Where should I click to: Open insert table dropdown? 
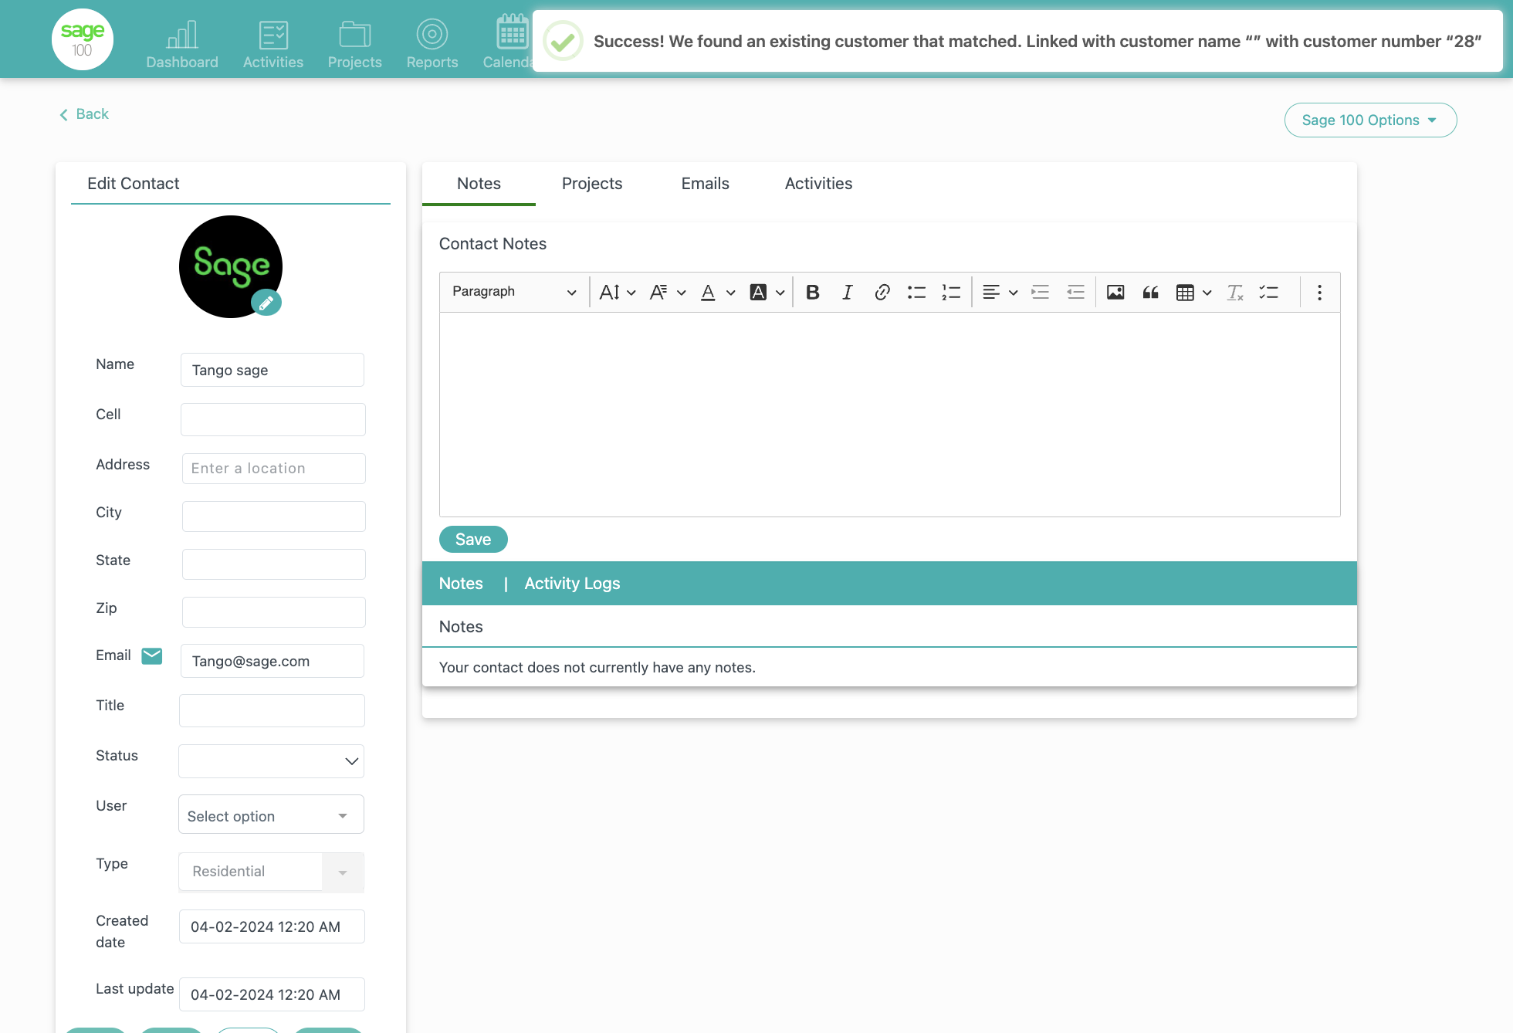point(1193,292)
